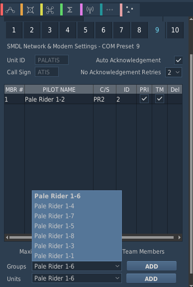Choose Pale Rider 1-7 in dropdown list
The width and height of the screenshot is (193, 287).
pos(77,216)
